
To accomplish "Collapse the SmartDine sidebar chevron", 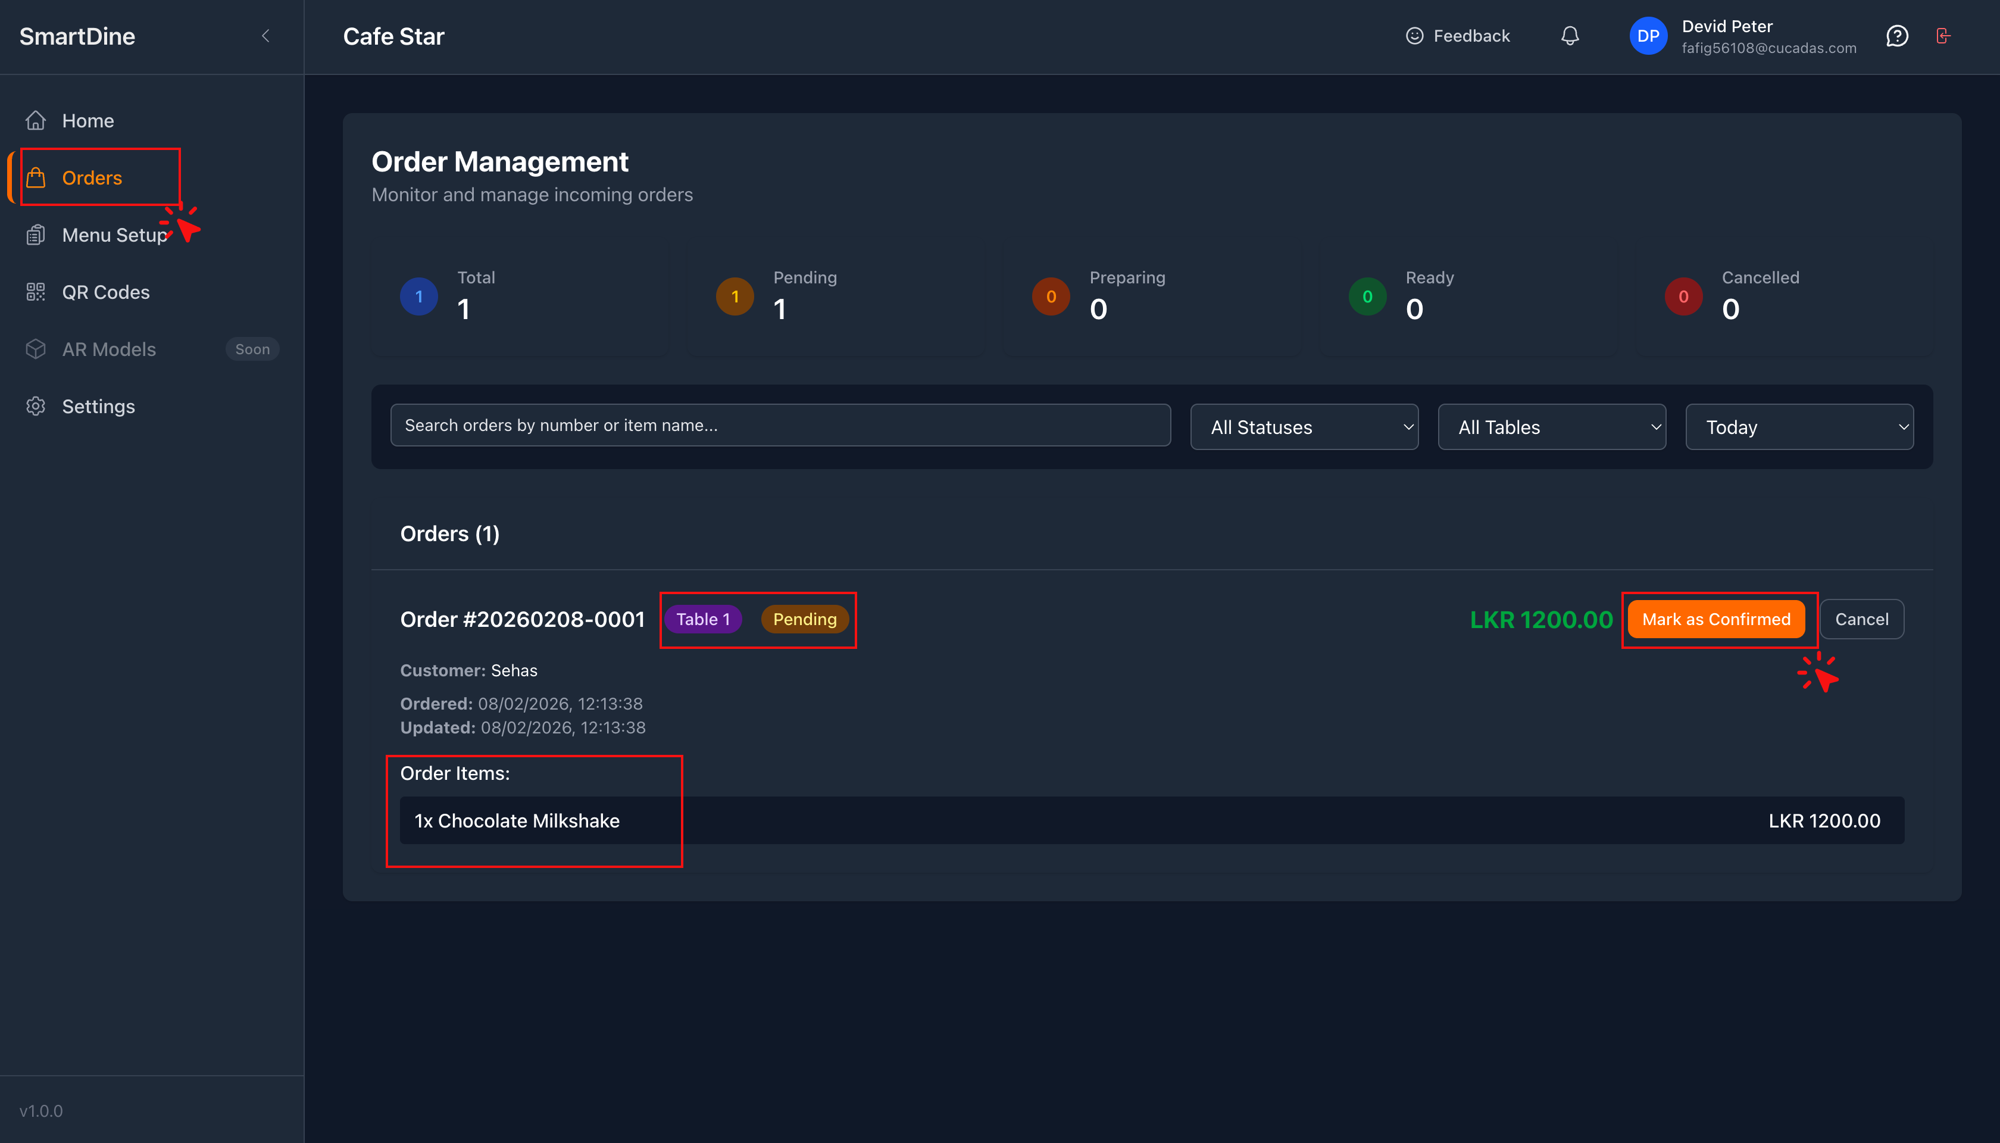I will [x=265, y=36].
